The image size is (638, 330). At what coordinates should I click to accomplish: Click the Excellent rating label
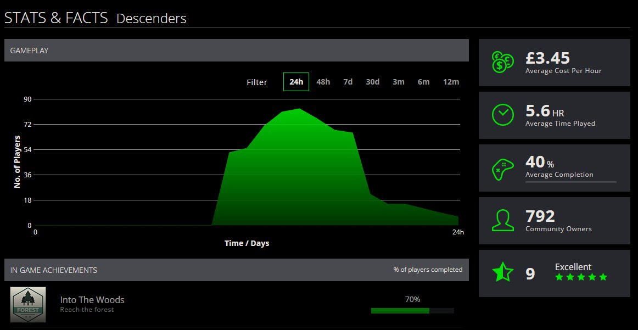(x=573, y=267)
